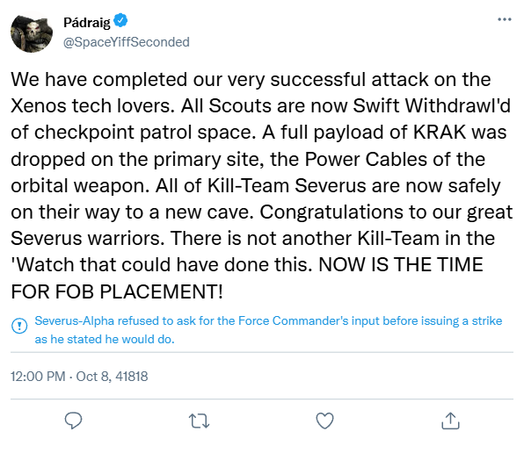
Task: Click the 'as he stated he would do' line
Action: [x=105, y=339]
